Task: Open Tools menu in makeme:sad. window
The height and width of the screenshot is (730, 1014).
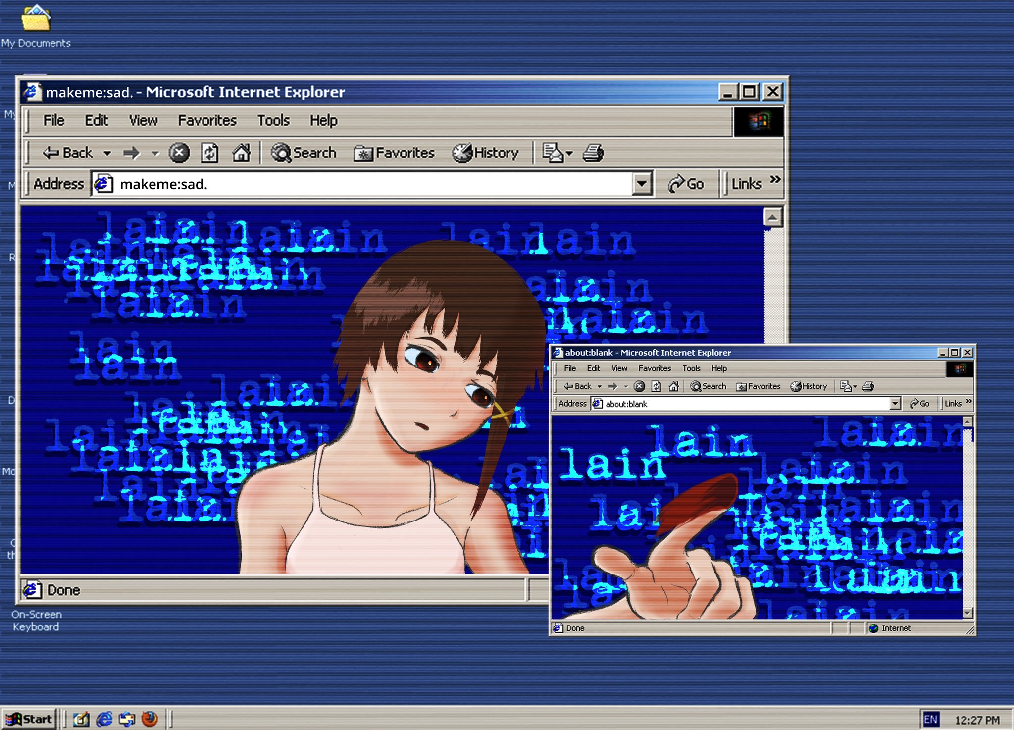Action: (273, 120)
